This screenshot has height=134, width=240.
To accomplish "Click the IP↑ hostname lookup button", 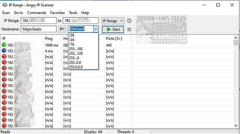I will click(62, 29).
